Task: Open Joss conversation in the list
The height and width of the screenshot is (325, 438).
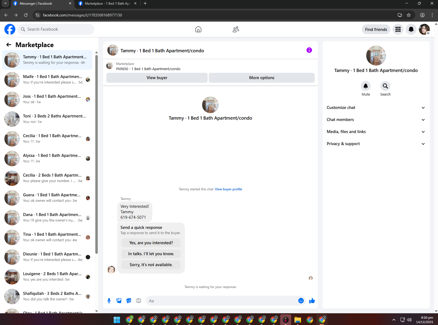Action: point(47,99)
